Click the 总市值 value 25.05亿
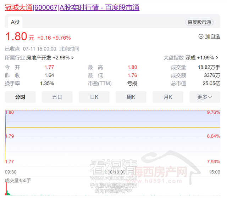227x199 pixels. point(211,84)
